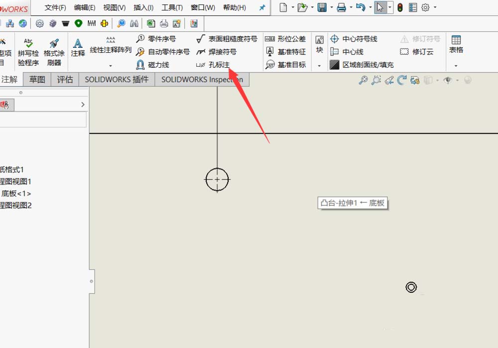Click the Rotate view icon in view toolbar
The height and width of the screenshot is (348, 498).
(x=402, y=80)
